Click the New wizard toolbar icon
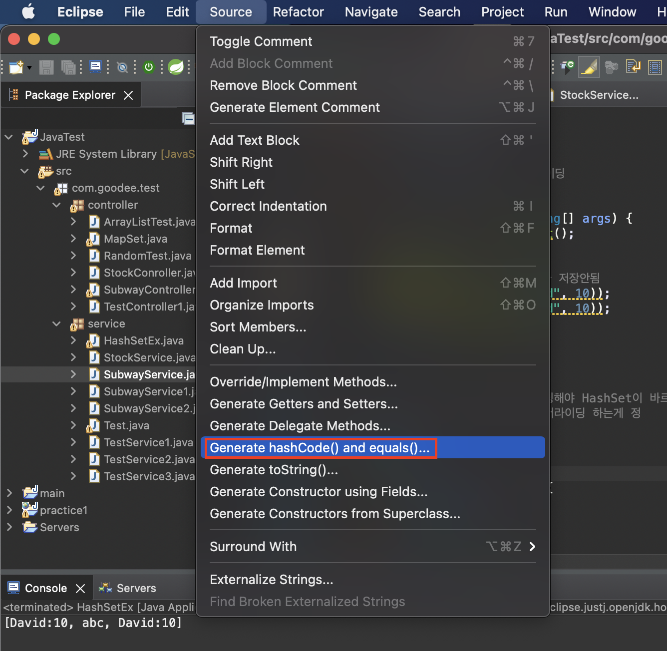 [x=16, y=66]
